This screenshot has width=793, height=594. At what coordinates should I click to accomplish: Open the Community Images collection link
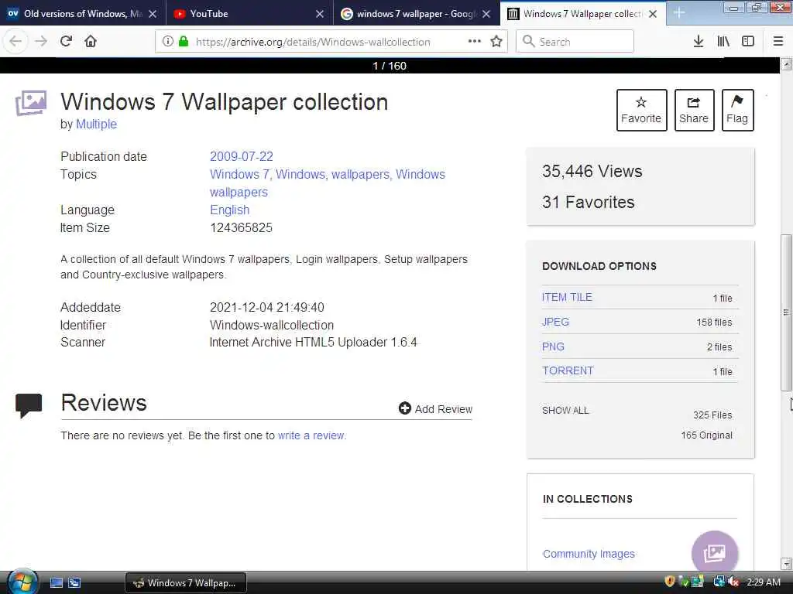(589, 554)
